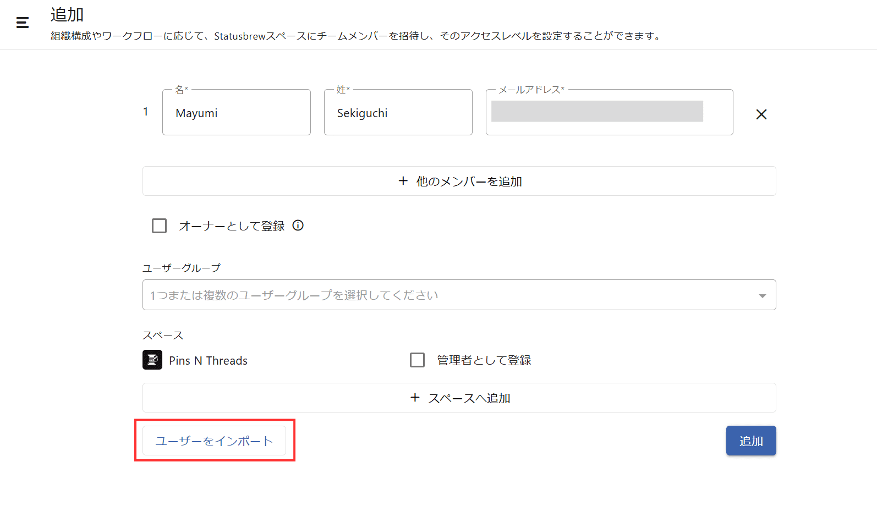
Task: Remove member row 1 with the X icon
Action: click(x=761, y=114)
